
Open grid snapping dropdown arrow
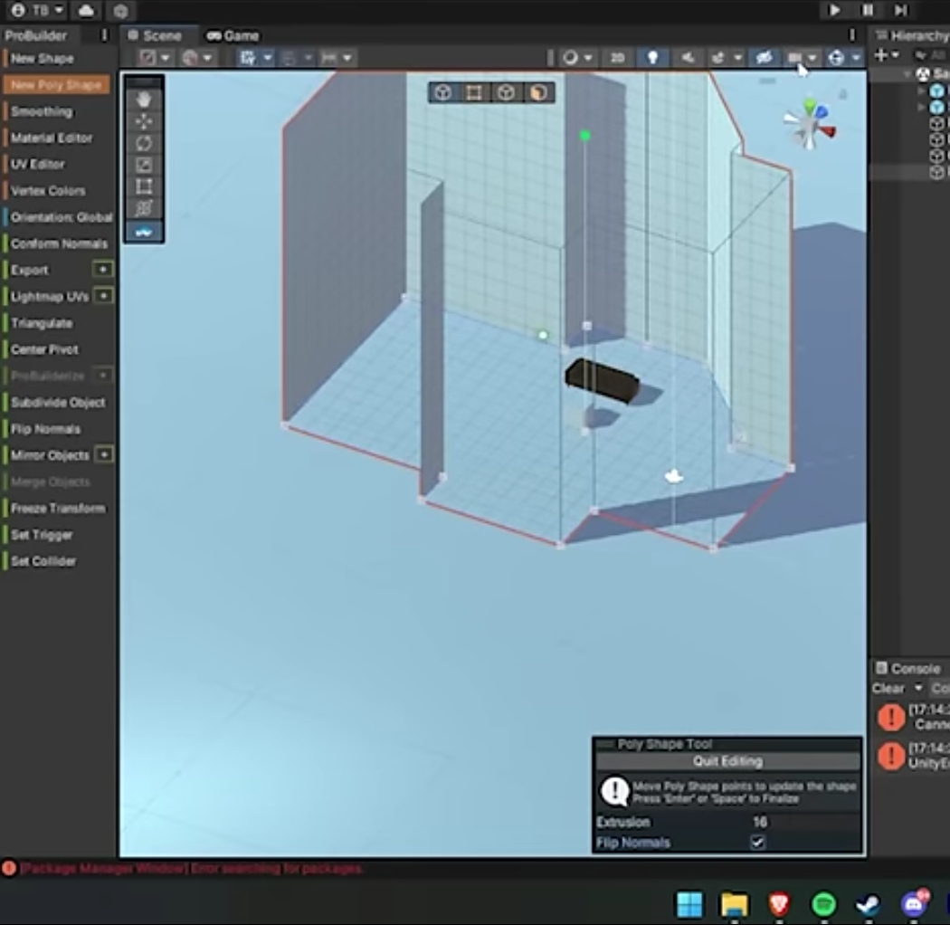point(267,58)
